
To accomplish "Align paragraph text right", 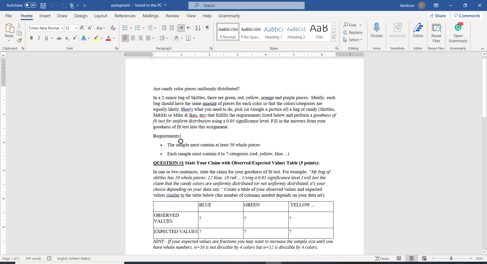I will [x=141, y=38].
